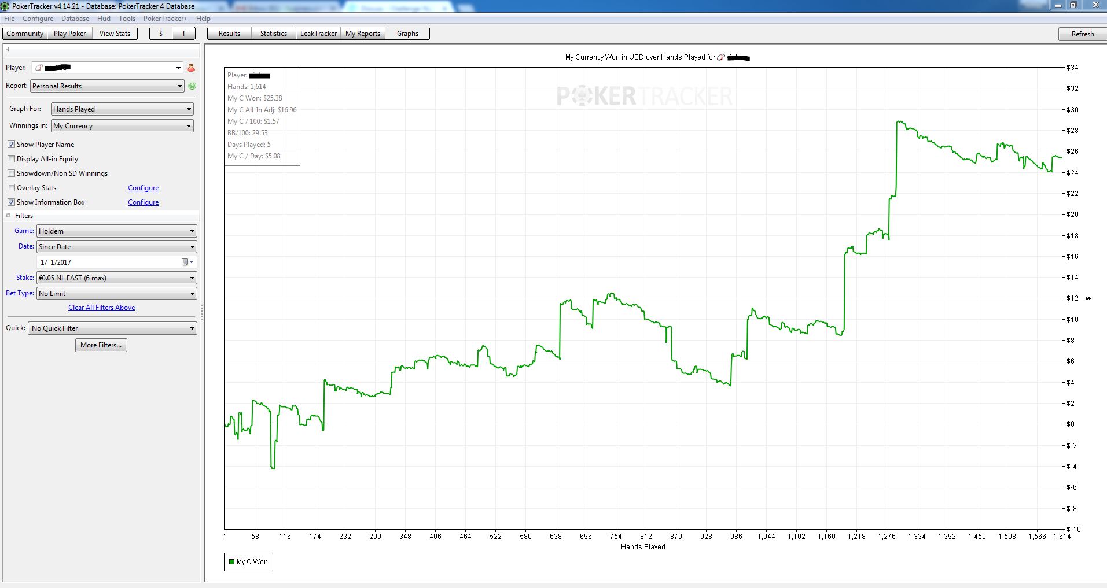The width and height of the screenshot is (1107, 588).
Task: Open the My Reports tab
Action: pos(363,34)
